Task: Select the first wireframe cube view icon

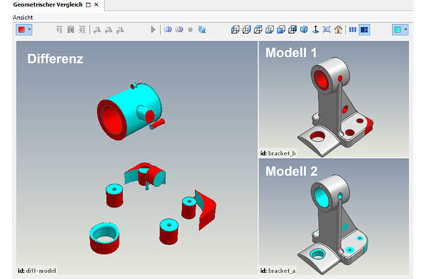Action: pyautogui.click(x=235, y=30)
